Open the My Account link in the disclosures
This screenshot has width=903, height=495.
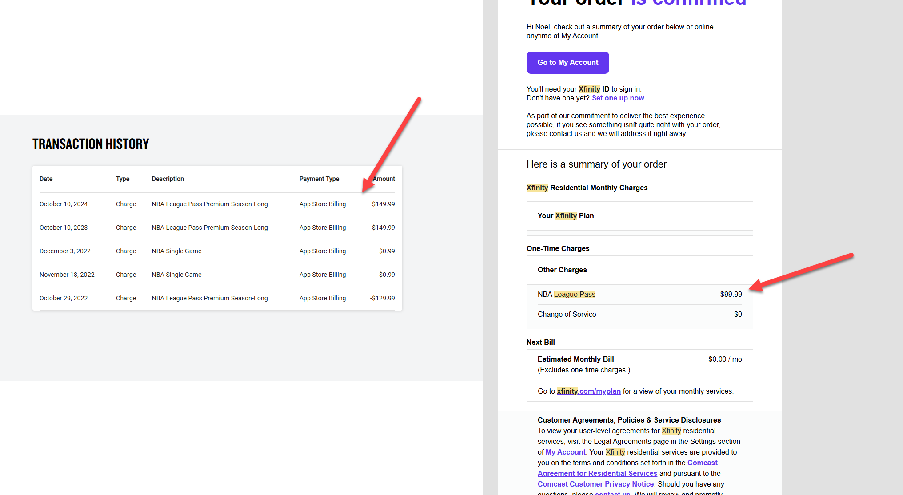coord(565,452)
